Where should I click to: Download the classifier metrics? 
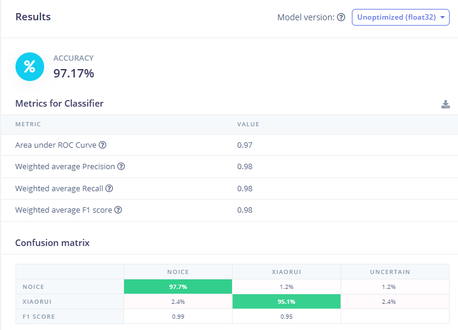click(445, 104)
